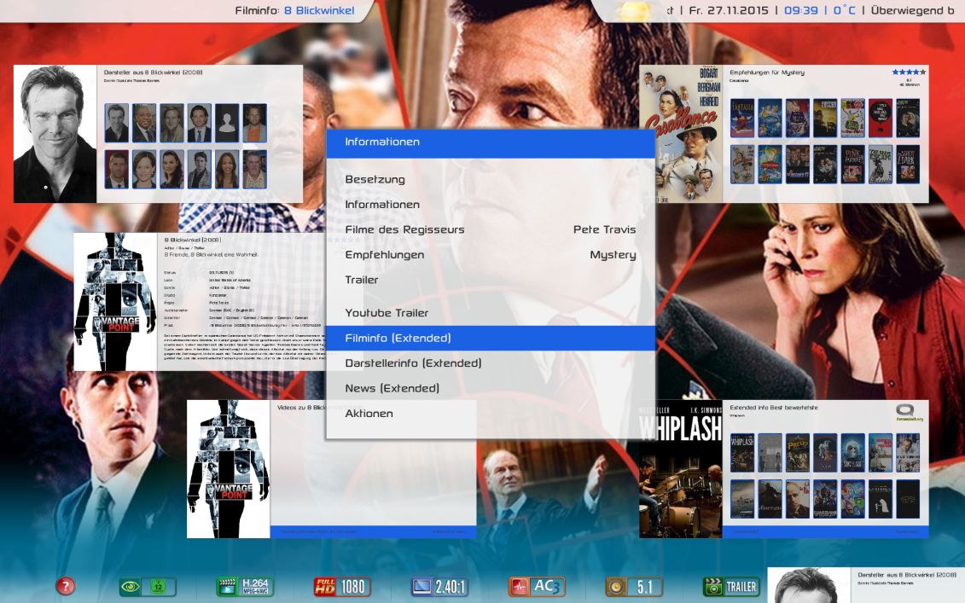
Task: Click the red question mark icon
Action: click(65, 586)
